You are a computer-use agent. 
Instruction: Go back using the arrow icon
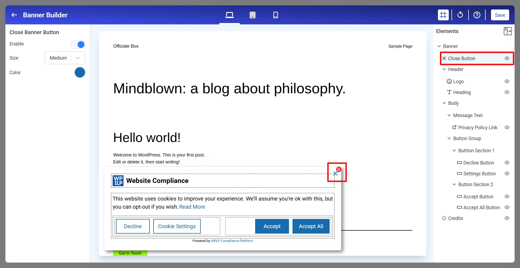(14, 15)
